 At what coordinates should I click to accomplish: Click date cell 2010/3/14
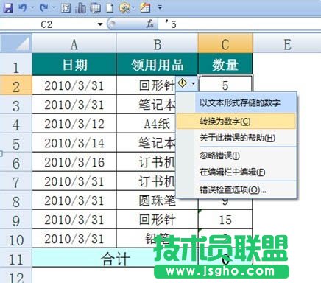click(x=74, y=143)
